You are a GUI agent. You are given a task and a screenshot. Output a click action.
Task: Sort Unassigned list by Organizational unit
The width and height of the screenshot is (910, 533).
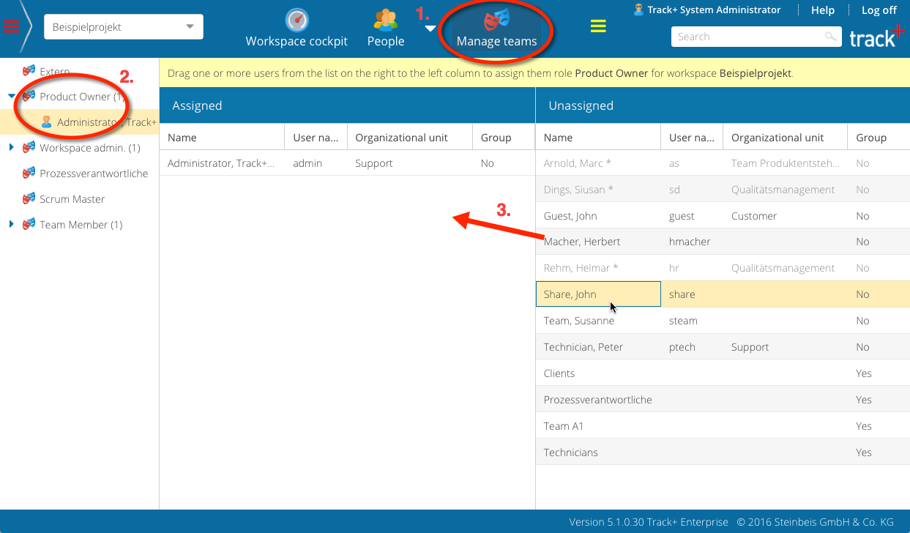tap(777, 138)
